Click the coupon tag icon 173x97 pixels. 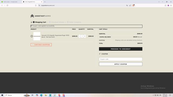point(100,54)
